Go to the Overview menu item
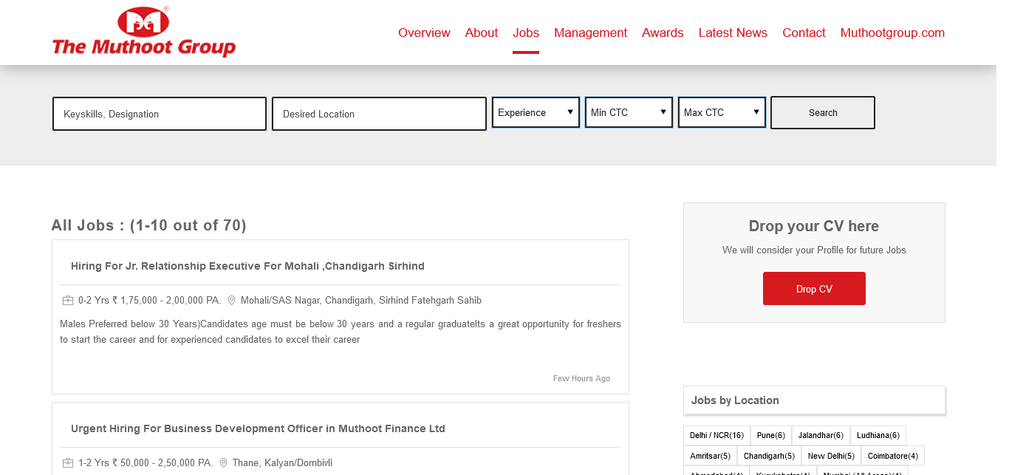1009x475 pixels. (424, 33)
